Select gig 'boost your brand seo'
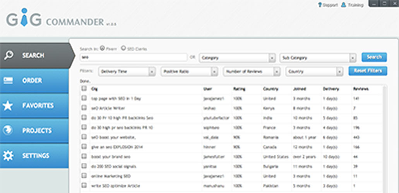This screenshot has height=193, width=399. pos(111,157)
